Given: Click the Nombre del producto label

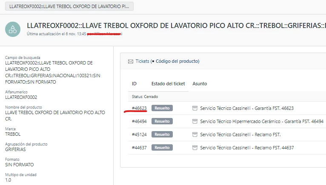Looking at the screenshot, I should tap(23, 107).
